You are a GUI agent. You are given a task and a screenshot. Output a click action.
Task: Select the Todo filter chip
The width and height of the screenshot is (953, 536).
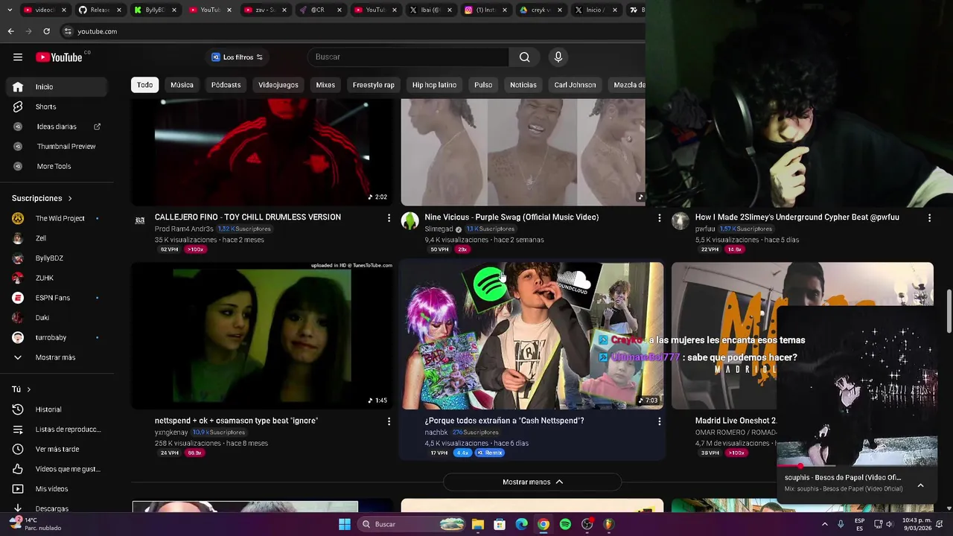click(x=144, y=85)
